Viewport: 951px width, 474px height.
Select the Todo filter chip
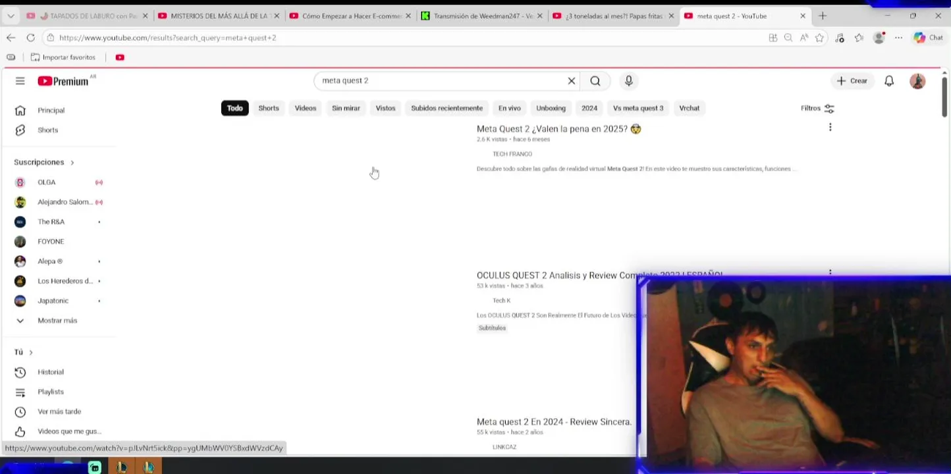click(235, 108)
